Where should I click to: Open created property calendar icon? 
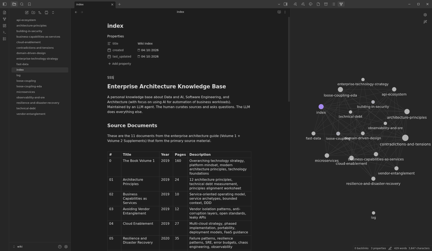[109, 50]
